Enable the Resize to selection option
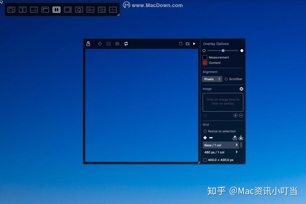Image resolution: width=306 pixels, height=204 pixels. (205, 131)
